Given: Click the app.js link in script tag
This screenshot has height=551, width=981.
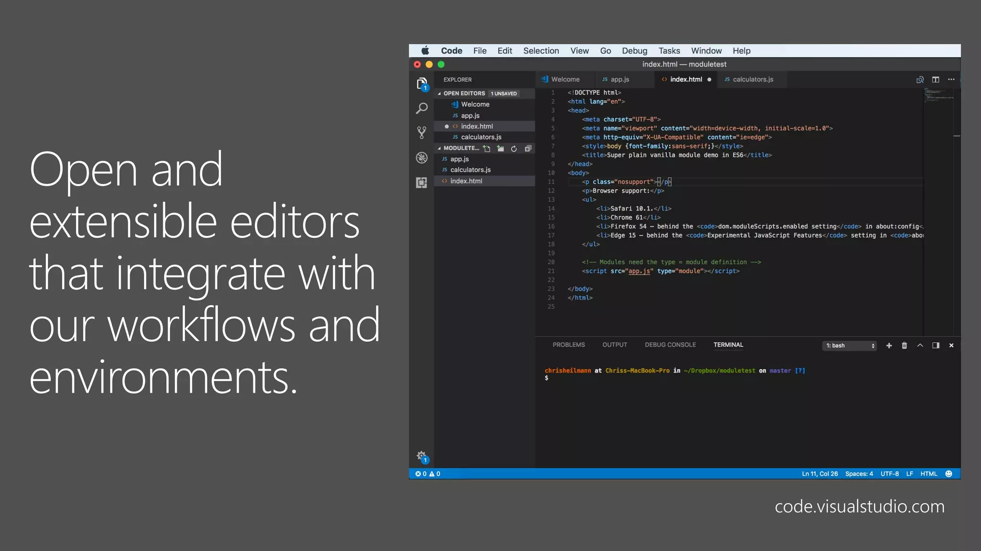Looking at the screenshot, I should (639, 271).
